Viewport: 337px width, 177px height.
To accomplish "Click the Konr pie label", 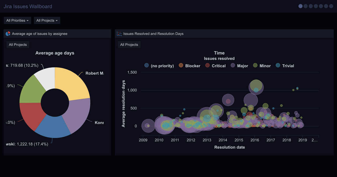I will click(x=99, y=123).
